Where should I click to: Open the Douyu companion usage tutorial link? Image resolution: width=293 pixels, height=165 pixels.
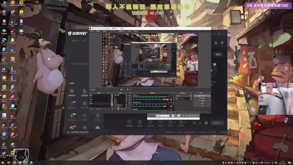(x=79, y=132)
